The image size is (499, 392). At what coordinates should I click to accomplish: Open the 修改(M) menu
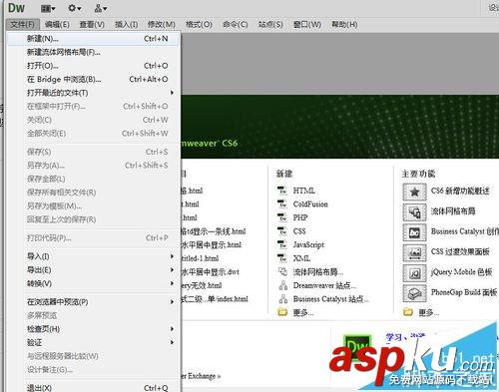pyautogui.click(x=162, y=24)
